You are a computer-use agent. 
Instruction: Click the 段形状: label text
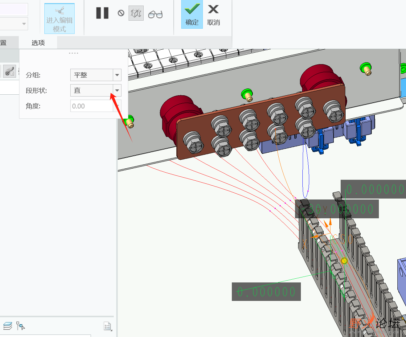[36, 91]
